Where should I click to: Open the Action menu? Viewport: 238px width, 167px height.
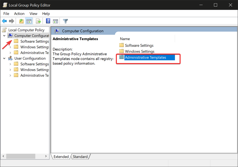pos(19,14)
